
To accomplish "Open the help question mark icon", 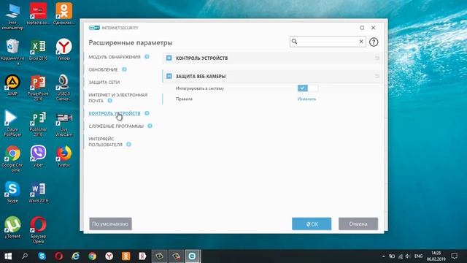I will [374, 42].
